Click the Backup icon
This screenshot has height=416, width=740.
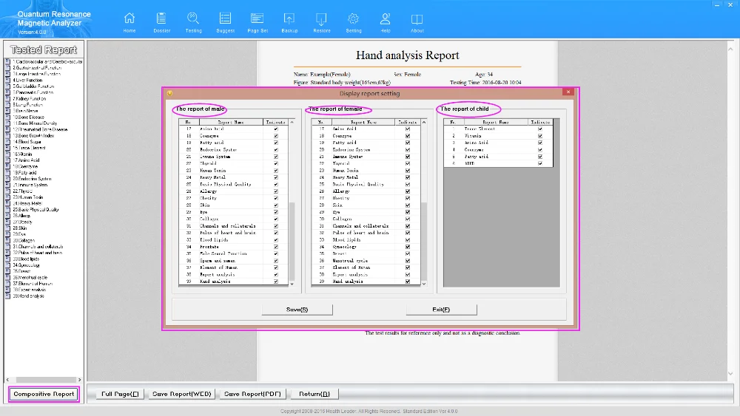tap(289, 21)
